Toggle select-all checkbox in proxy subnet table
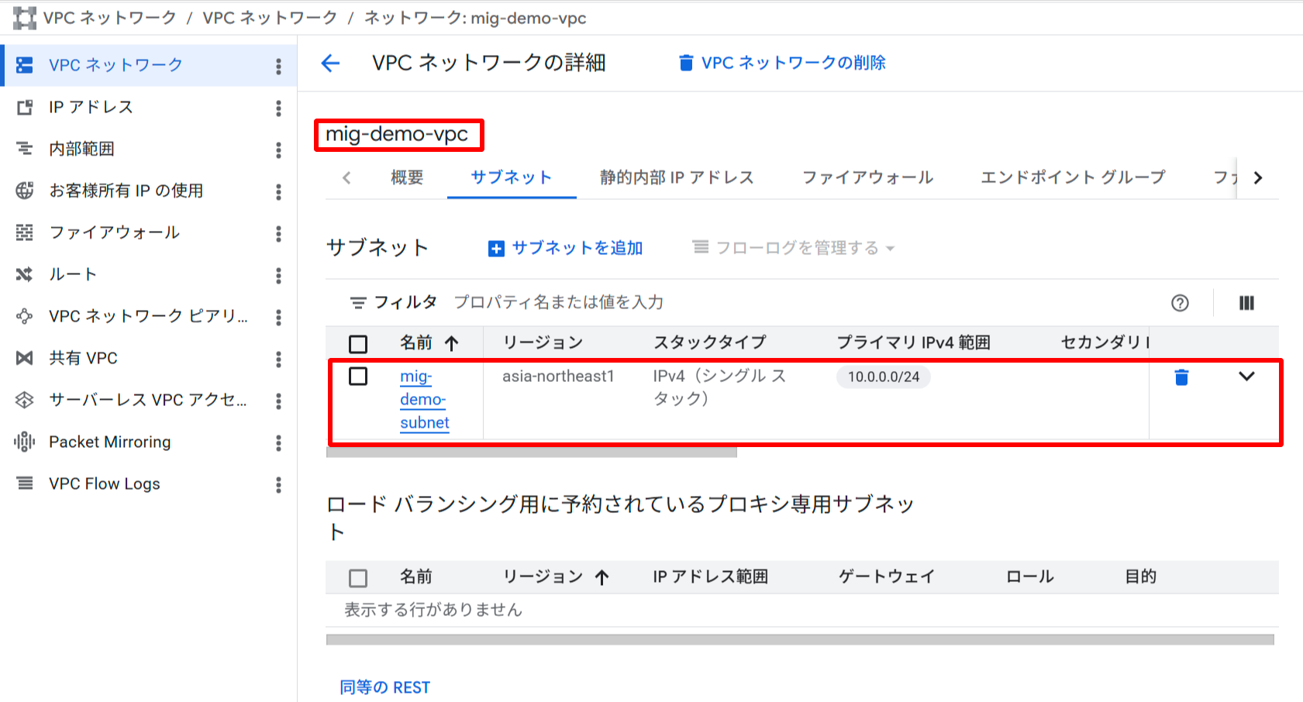This screenshot has height=702, width=1303. tap(358, 578)
